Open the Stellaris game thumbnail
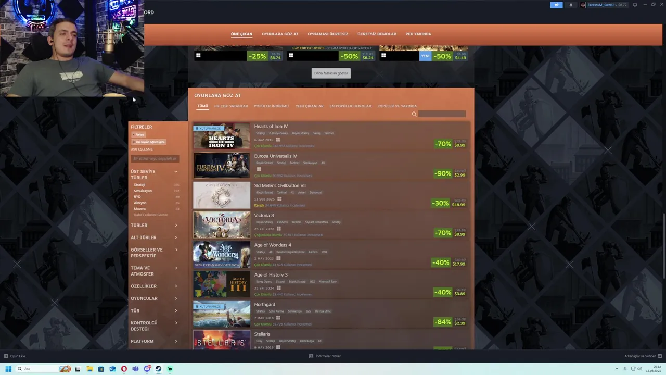Viewport: 666px width, 375px height. coord(222,340)
